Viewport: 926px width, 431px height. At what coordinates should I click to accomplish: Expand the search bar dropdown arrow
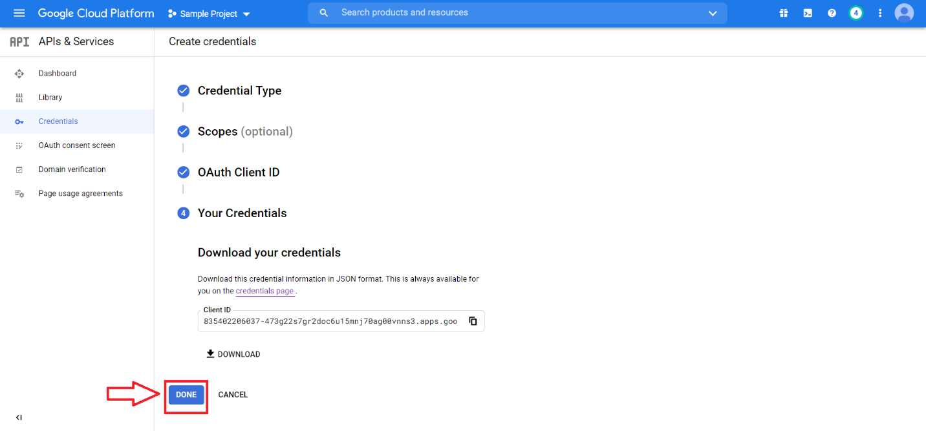click(713, 13)
